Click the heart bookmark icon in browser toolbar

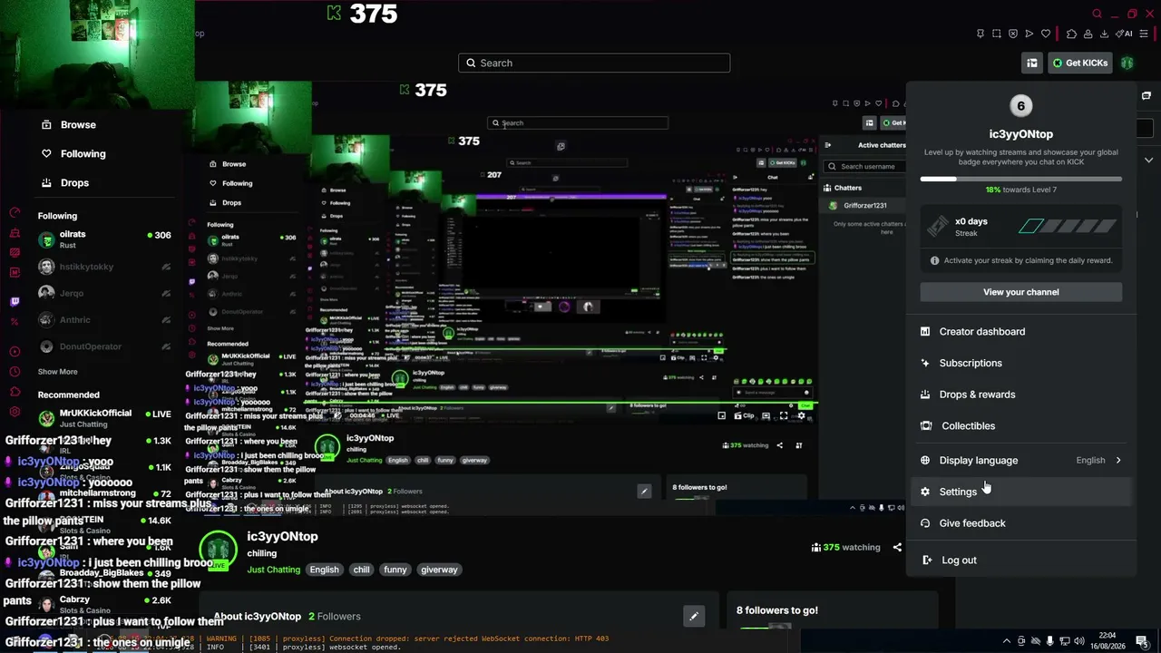point(1046,34)
